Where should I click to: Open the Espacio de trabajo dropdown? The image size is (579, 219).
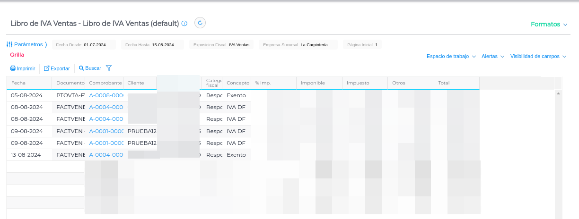(451, 56)
